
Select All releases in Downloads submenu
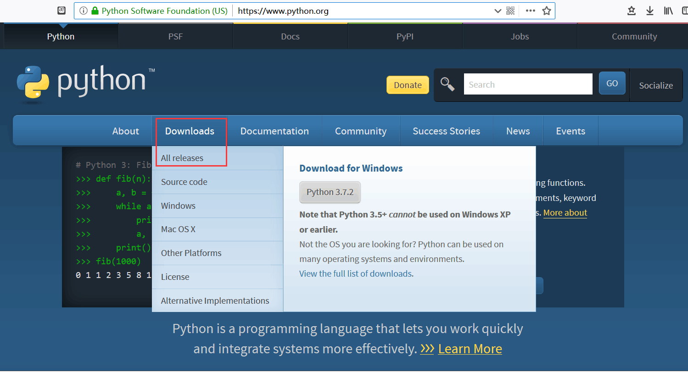tap(218, 158)
